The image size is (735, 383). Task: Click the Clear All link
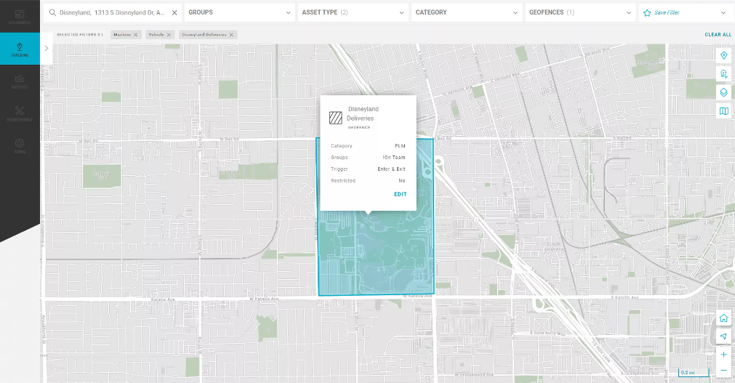tap(718, 35)
